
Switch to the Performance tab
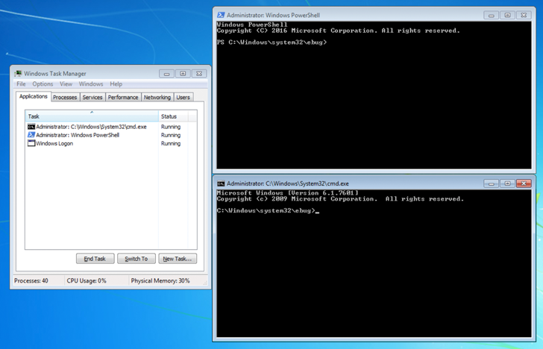(x=123, y=97)
